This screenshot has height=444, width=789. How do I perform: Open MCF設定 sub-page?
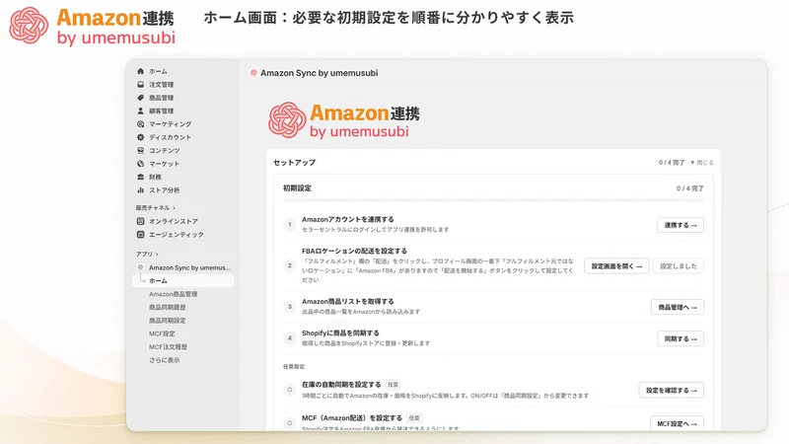tap(162, 333)
